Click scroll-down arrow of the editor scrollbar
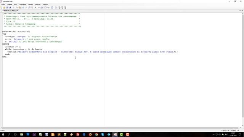The height and width of the screenshot is (137, 244). pos(242,126)
